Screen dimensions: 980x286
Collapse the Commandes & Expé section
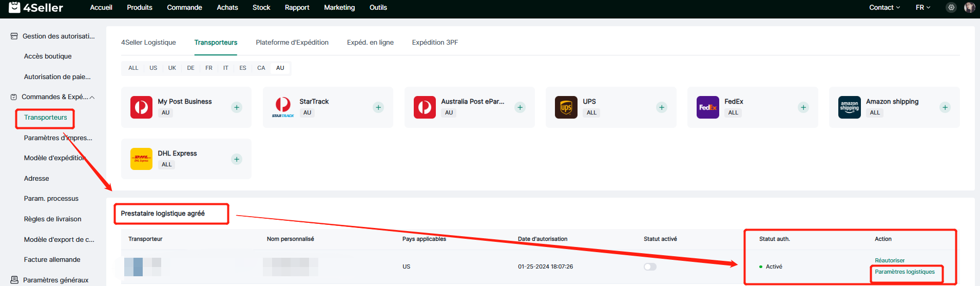coord(92,97)
